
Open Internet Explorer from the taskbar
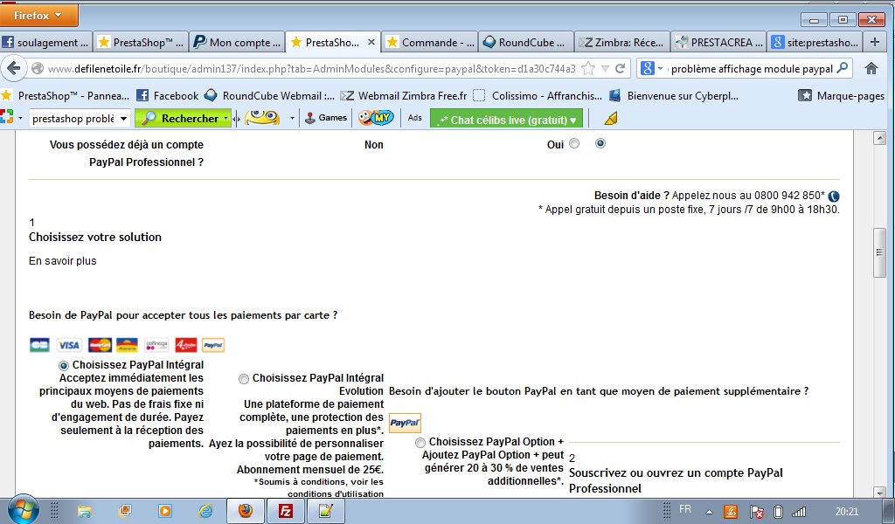[x=205, y=511]
